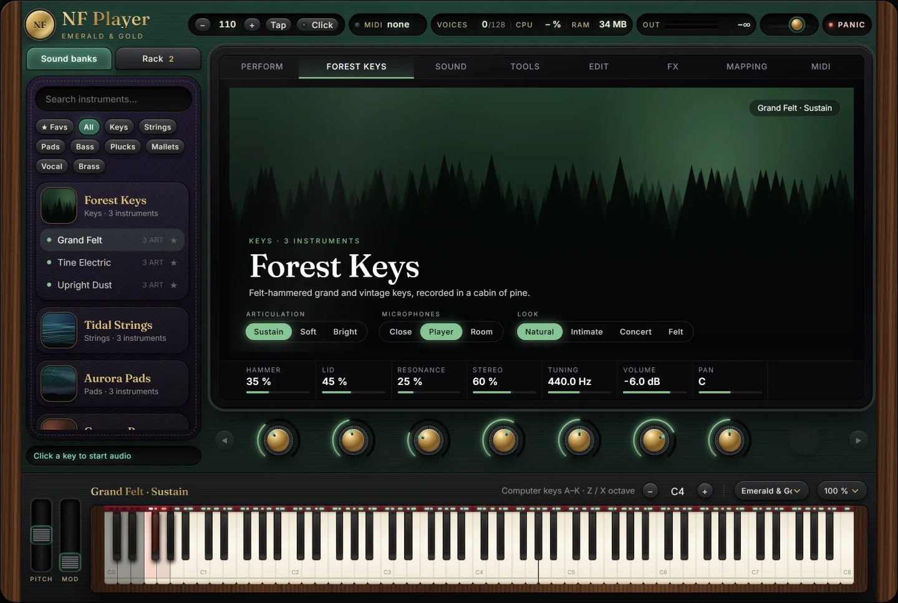Favorite the Grand Felt instrument star
Screen dimensions: 898x603
[x=173, y=240]
